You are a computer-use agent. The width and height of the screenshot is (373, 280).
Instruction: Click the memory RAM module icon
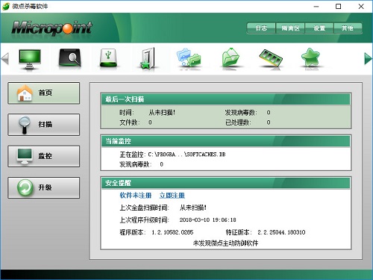(271, 57)
